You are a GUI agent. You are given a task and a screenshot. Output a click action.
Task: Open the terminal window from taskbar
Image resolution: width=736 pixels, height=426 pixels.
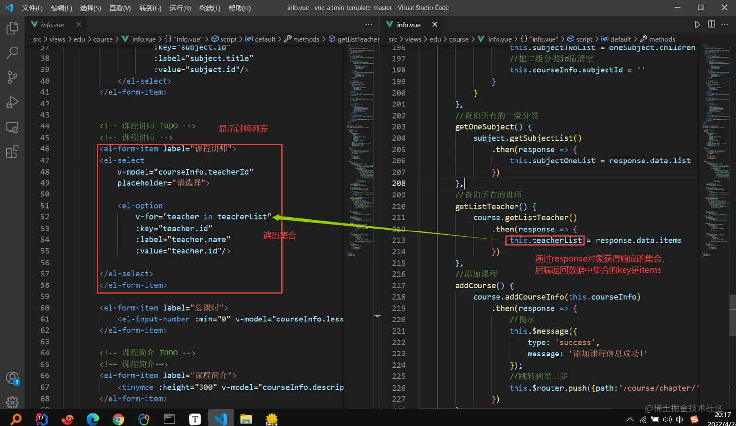tap(169, 419)
